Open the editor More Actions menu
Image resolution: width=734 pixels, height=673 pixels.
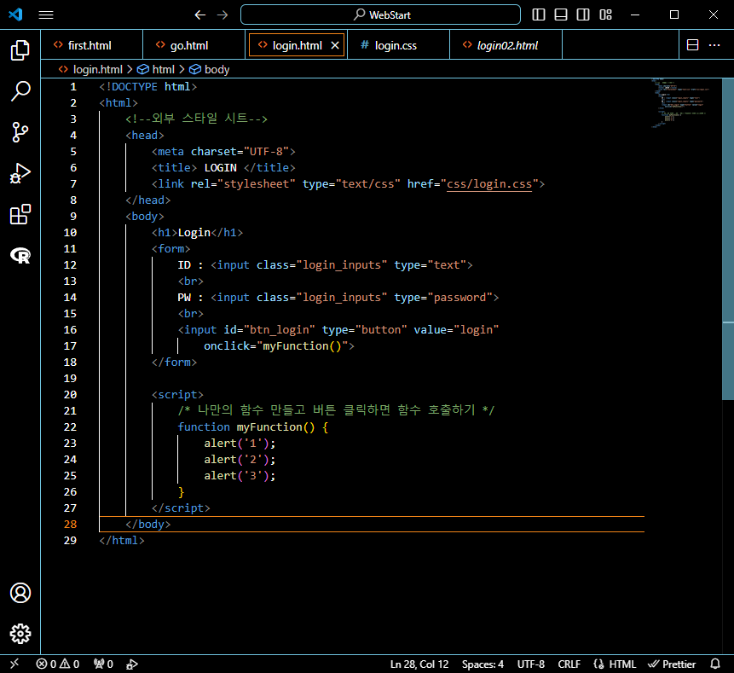pos(714,45)
